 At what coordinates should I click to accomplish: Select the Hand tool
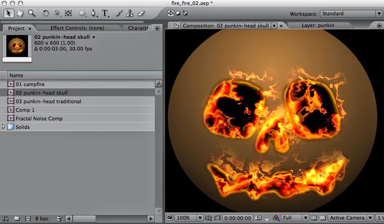[x=20, y=13]
